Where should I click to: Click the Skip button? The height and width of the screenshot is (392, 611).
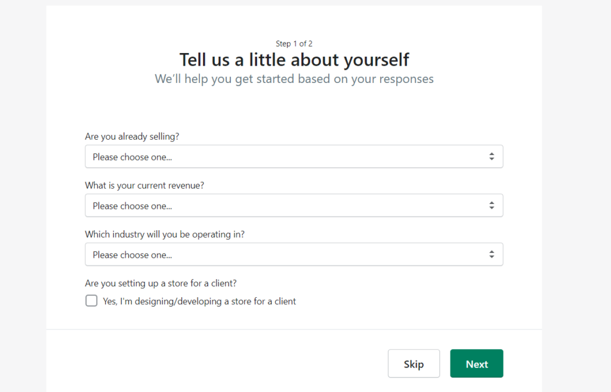tap(414, 363)
